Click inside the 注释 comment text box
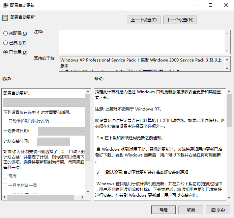 pos(142,42)
